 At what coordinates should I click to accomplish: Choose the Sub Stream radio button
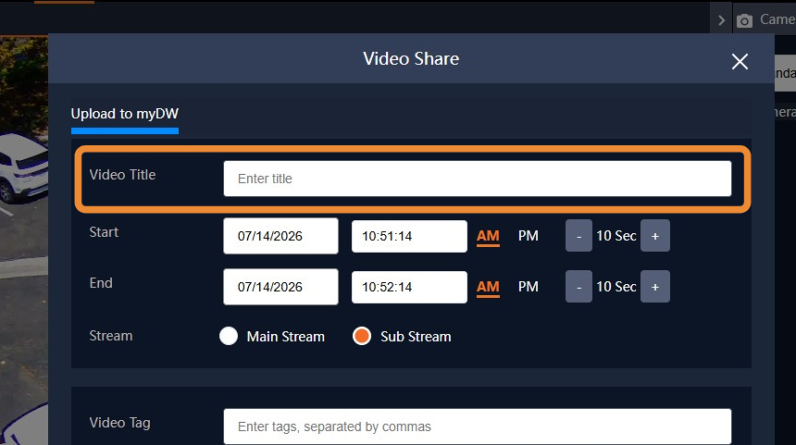pyautogui.click(x=362, y=336)
